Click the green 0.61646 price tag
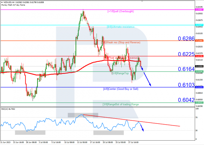Image resolution: width=204 pixels, height=145 pixels. tap(199, 71)
